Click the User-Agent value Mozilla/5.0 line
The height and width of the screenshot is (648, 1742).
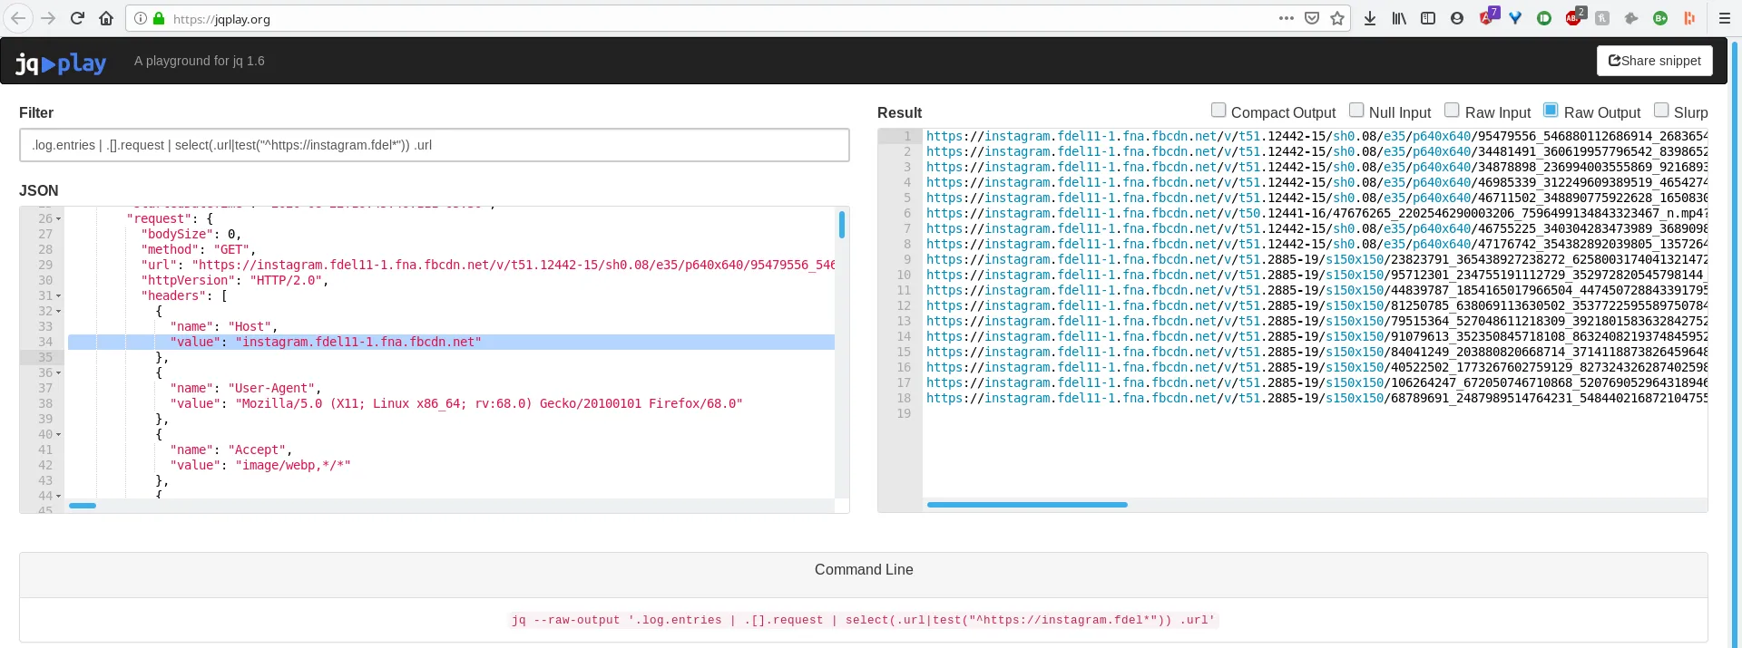coord(456,404)
